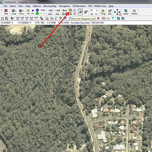Click the Save file icon
This screenshot has width=152, height=152.
coord(21,11)
